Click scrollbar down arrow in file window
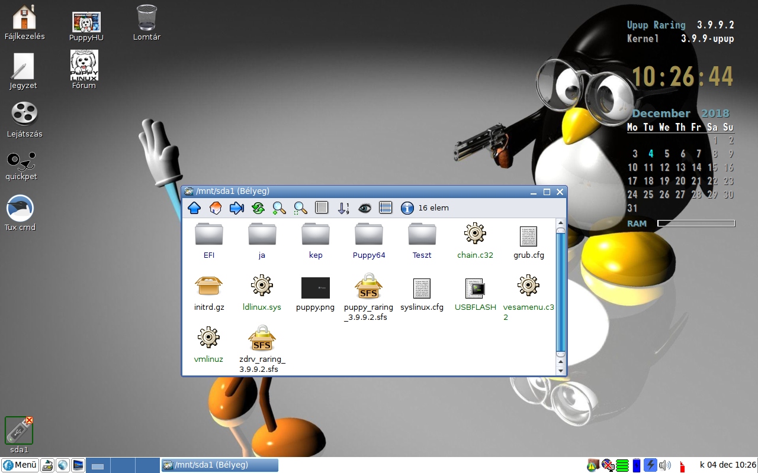The image size is (758, 473). pyautogui.click(x=561, y=370)
